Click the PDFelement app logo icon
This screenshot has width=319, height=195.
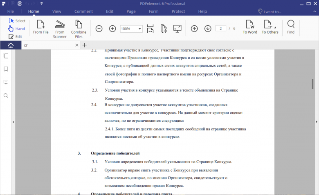coord(4,3)
